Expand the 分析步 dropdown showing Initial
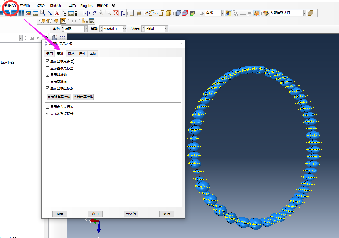The height and width of the screenshot is (238, 339). point(166,29)
